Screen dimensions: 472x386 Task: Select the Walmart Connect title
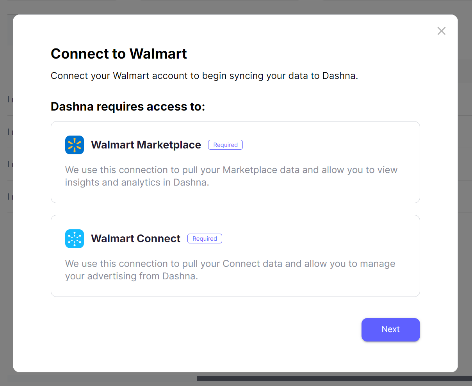click(x=135, y=239)
